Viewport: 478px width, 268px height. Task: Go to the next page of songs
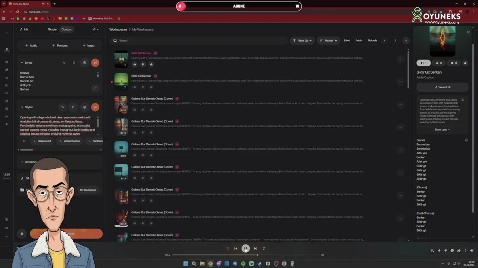coord(406,41)
